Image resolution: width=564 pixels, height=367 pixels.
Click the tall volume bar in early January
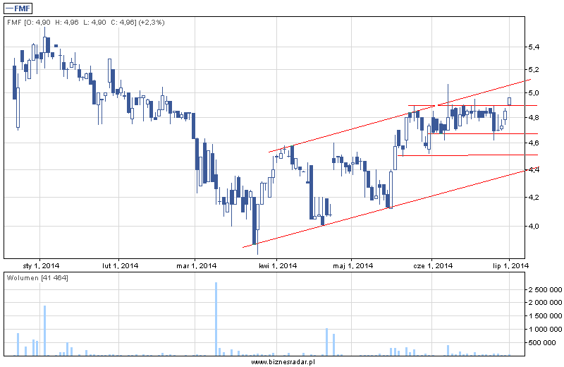point(44,330)
